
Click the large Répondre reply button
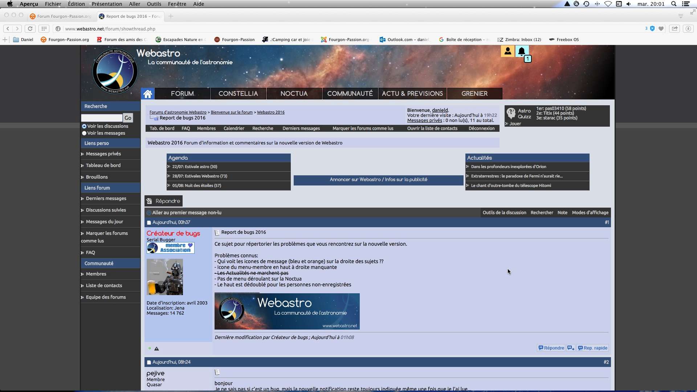point(164,201)
